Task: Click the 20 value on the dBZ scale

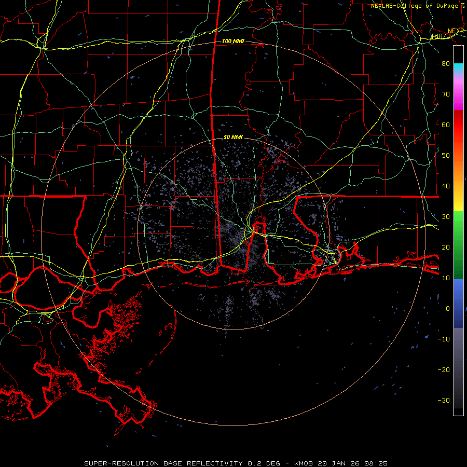Action: (446, 247)
